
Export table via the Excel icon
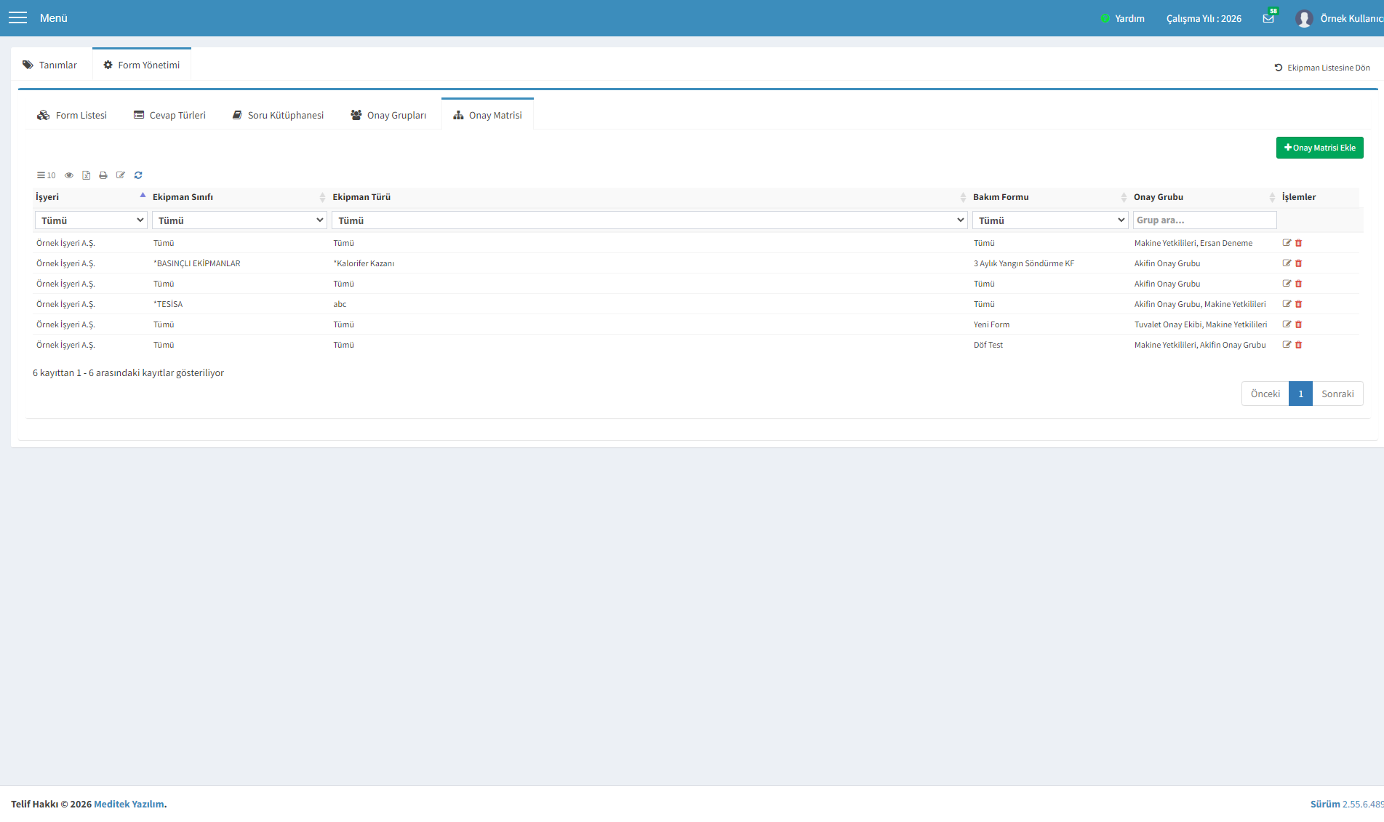coord(86,175)
